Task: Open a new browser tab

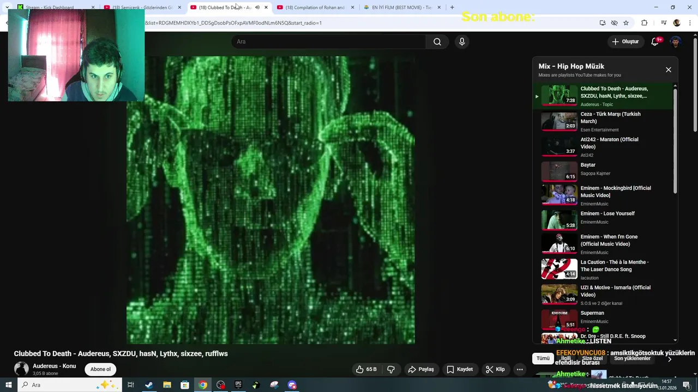Action: [x=452, y=8]
